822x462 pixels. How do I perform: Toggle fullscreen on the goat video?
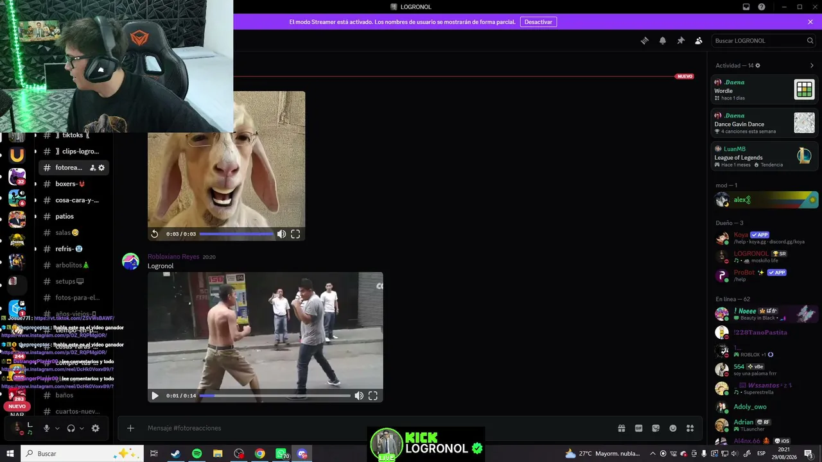(x=295, y=234)
